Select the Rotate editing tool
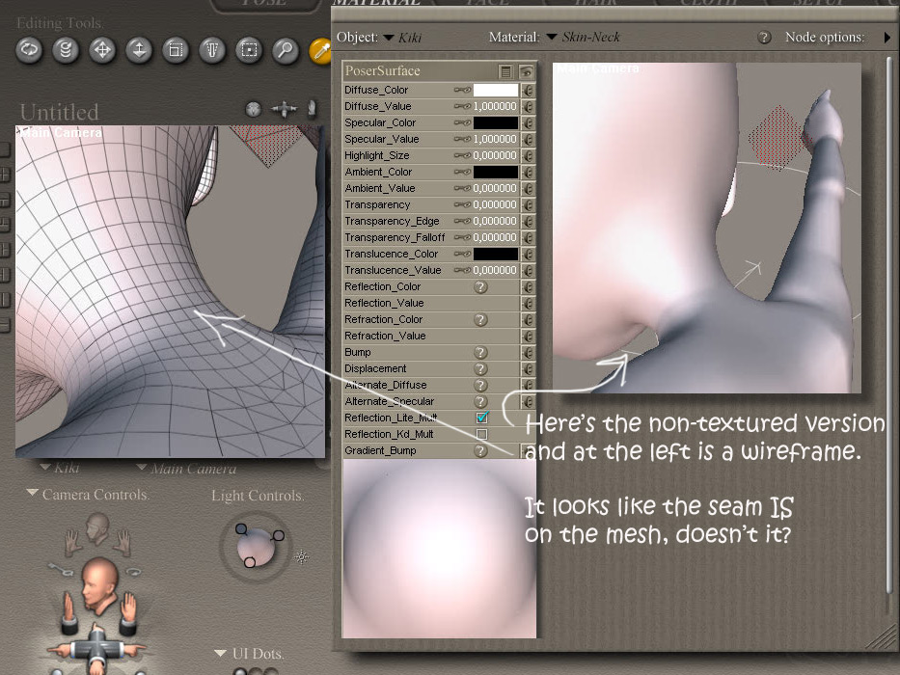900x675 pixels. [29, 50]
